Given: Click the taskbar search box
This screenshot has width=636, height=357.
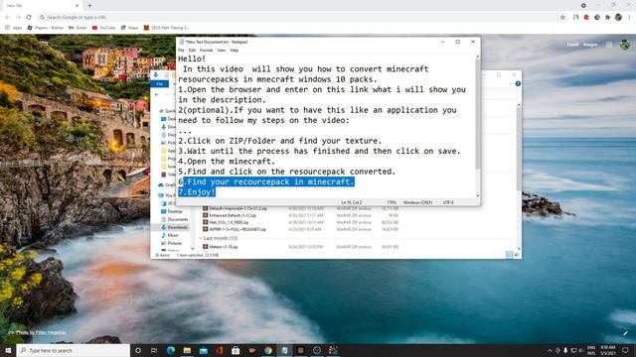Looking at the screenshot, I should click(x=74, y=350).
